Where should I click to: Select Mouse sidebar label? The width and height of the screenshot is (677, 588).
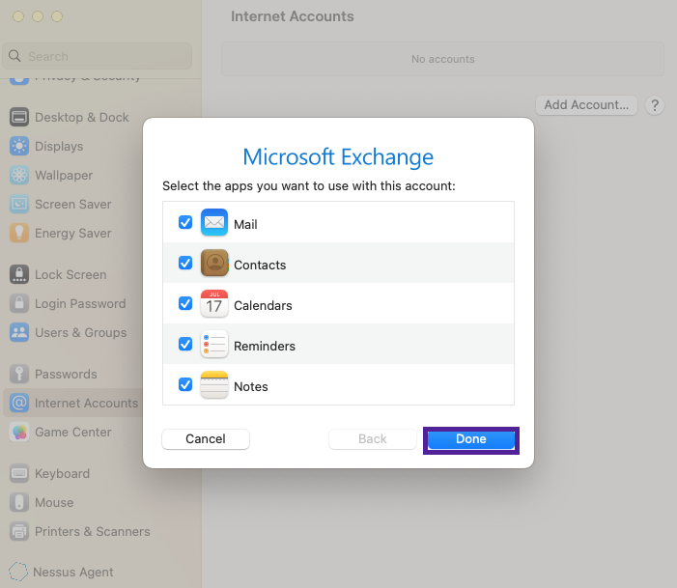pos(54,502)
